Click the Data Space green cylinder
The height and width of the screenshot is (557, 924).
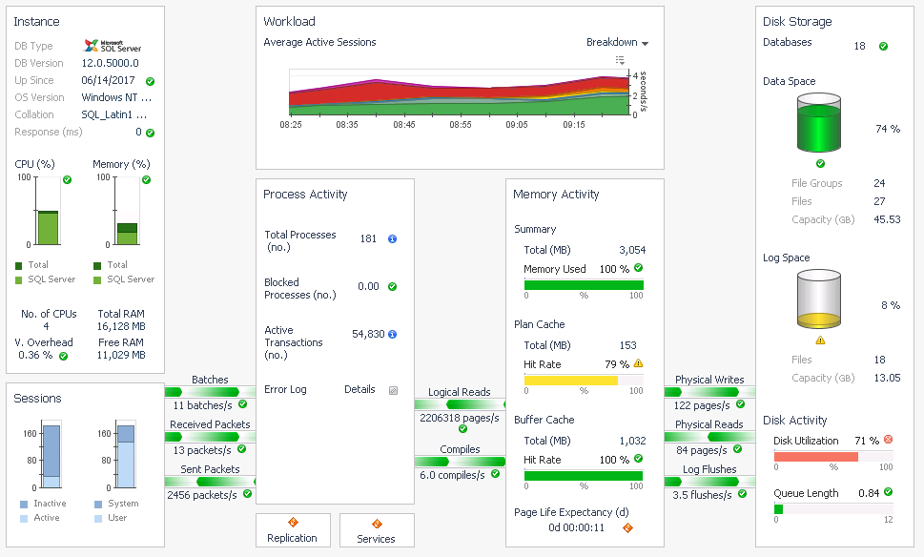point(820,123)
